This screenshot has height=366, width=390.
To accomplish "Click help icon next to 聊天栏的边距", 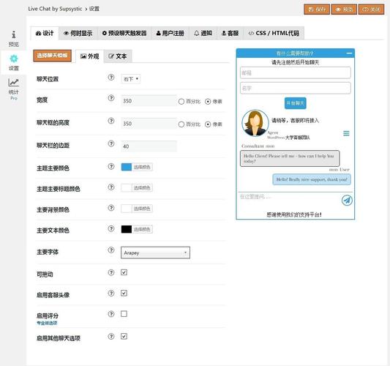I will (111, 143).
